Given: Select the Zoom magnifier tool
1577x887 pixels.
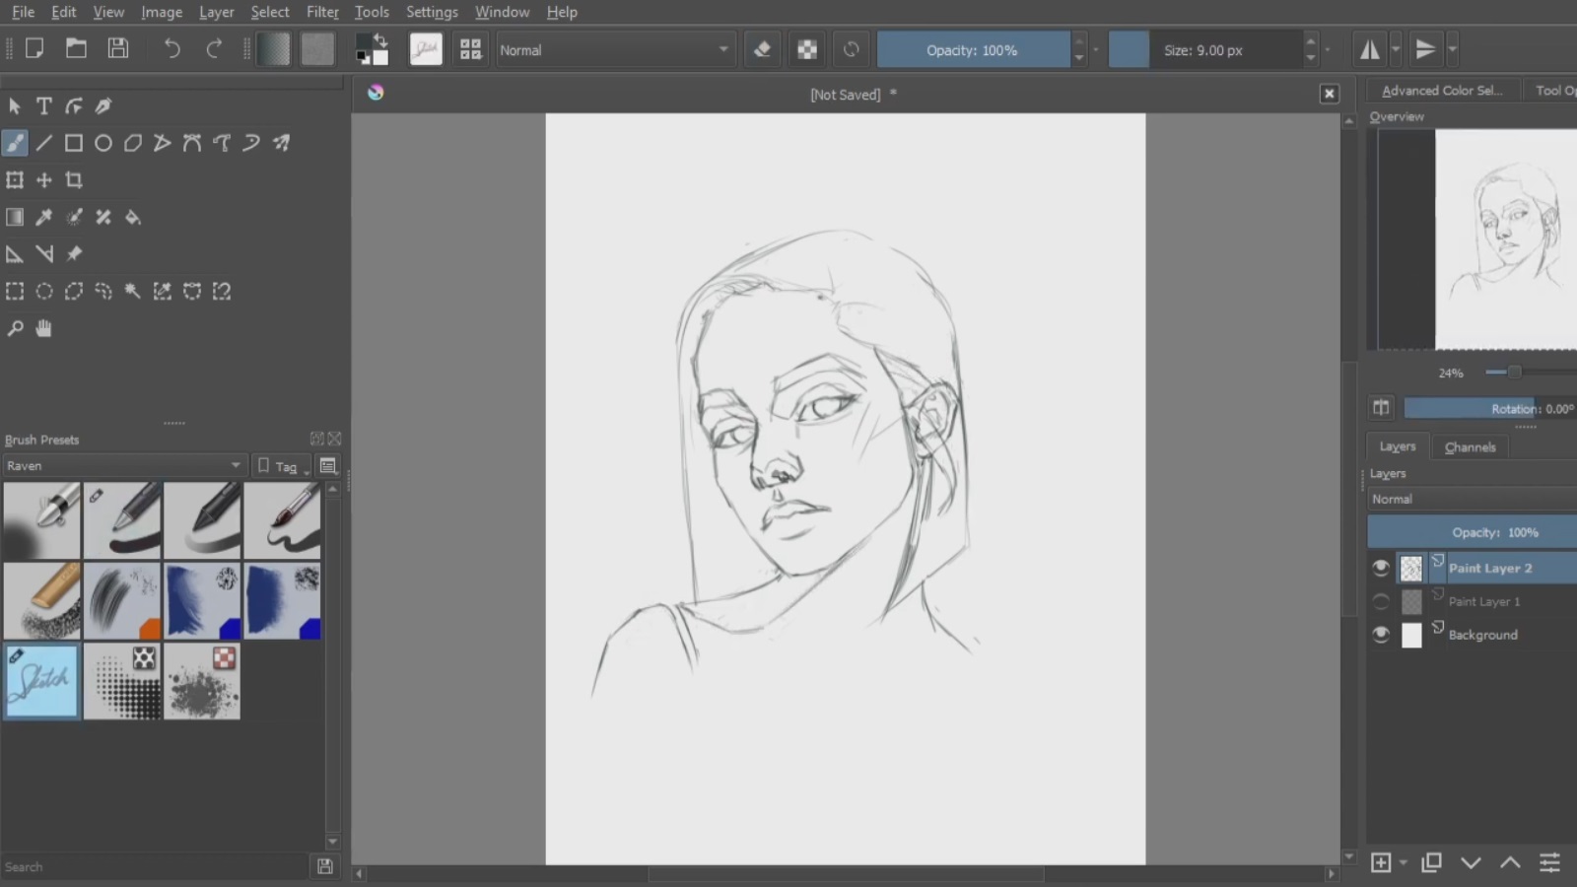Looking at the screenshot, I should click(x=15, y=328).
